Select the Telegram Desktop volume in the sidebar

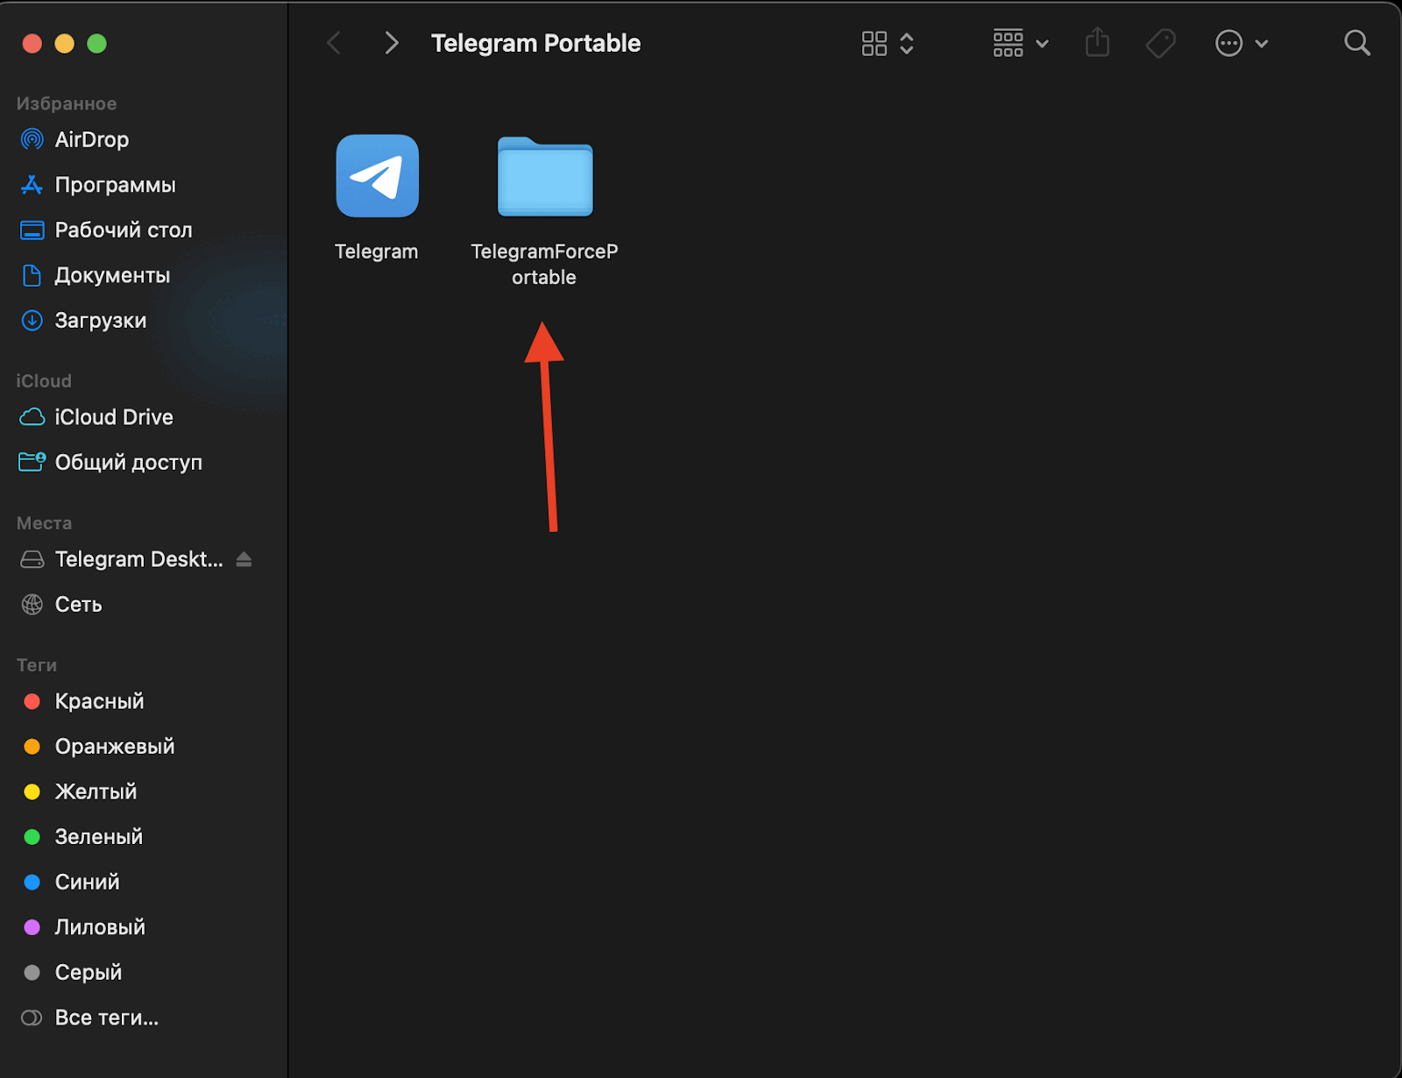tap(123, 559)
